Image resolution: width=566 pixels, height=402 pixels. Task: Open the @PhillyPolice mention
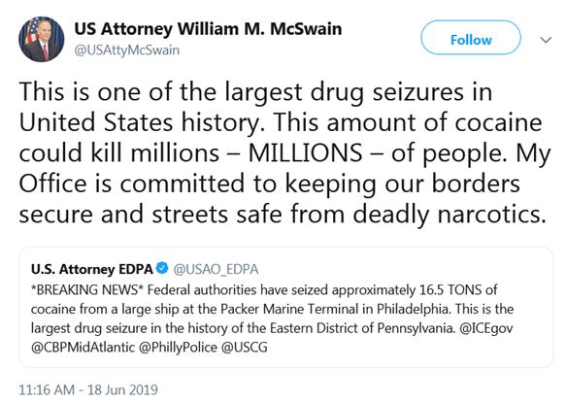pyautogui.click(x=178, y=347)
